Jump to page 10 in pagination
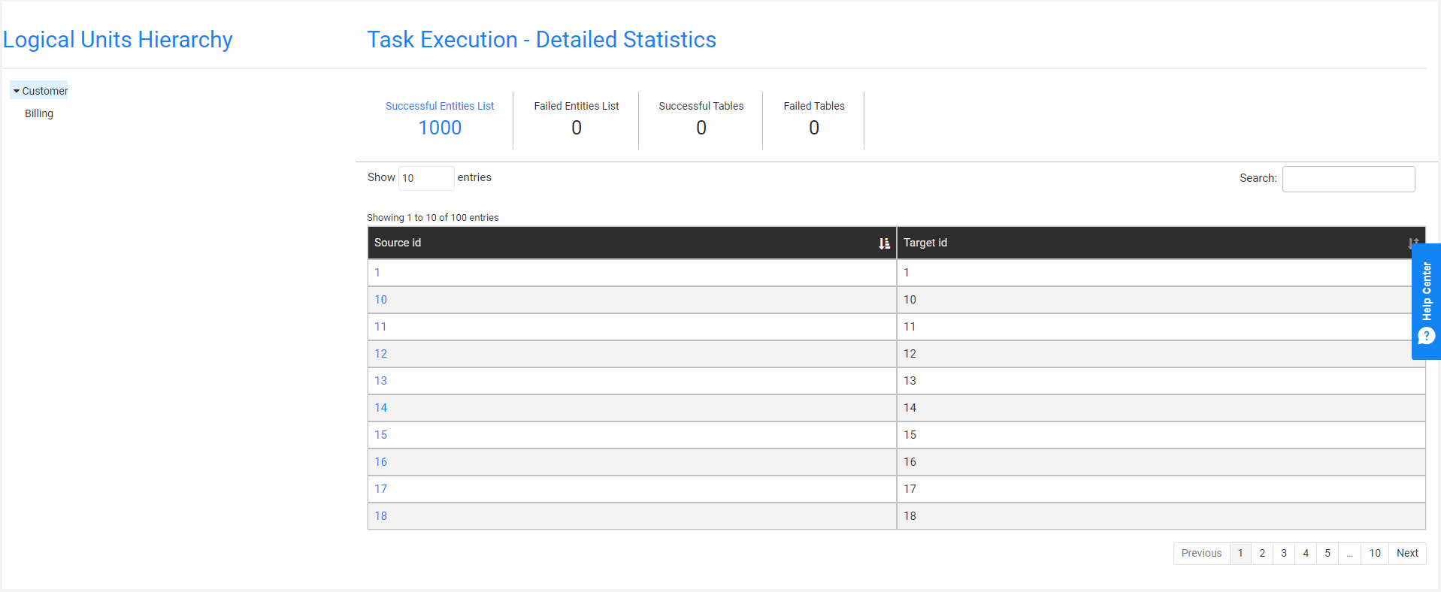Image resolution: width=1441 pixels, height=592 pixels. (x=1374, y=553)
